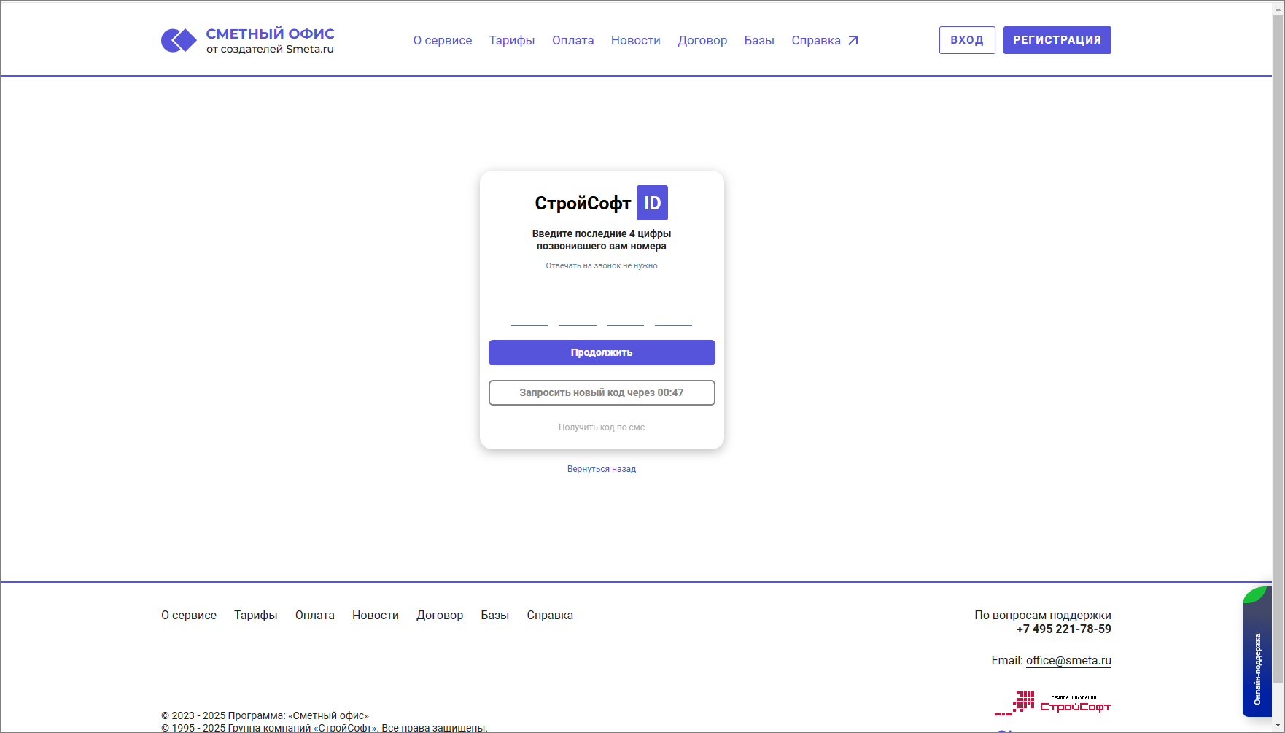Open Справка from the footer menu
Viewport: 1285px width, 733px height.
click(550, 615)
